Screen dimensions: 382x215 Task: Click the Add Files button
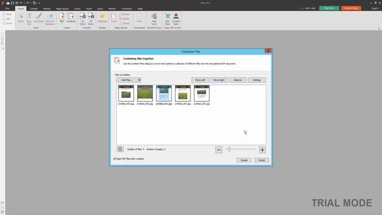[127, 80]
